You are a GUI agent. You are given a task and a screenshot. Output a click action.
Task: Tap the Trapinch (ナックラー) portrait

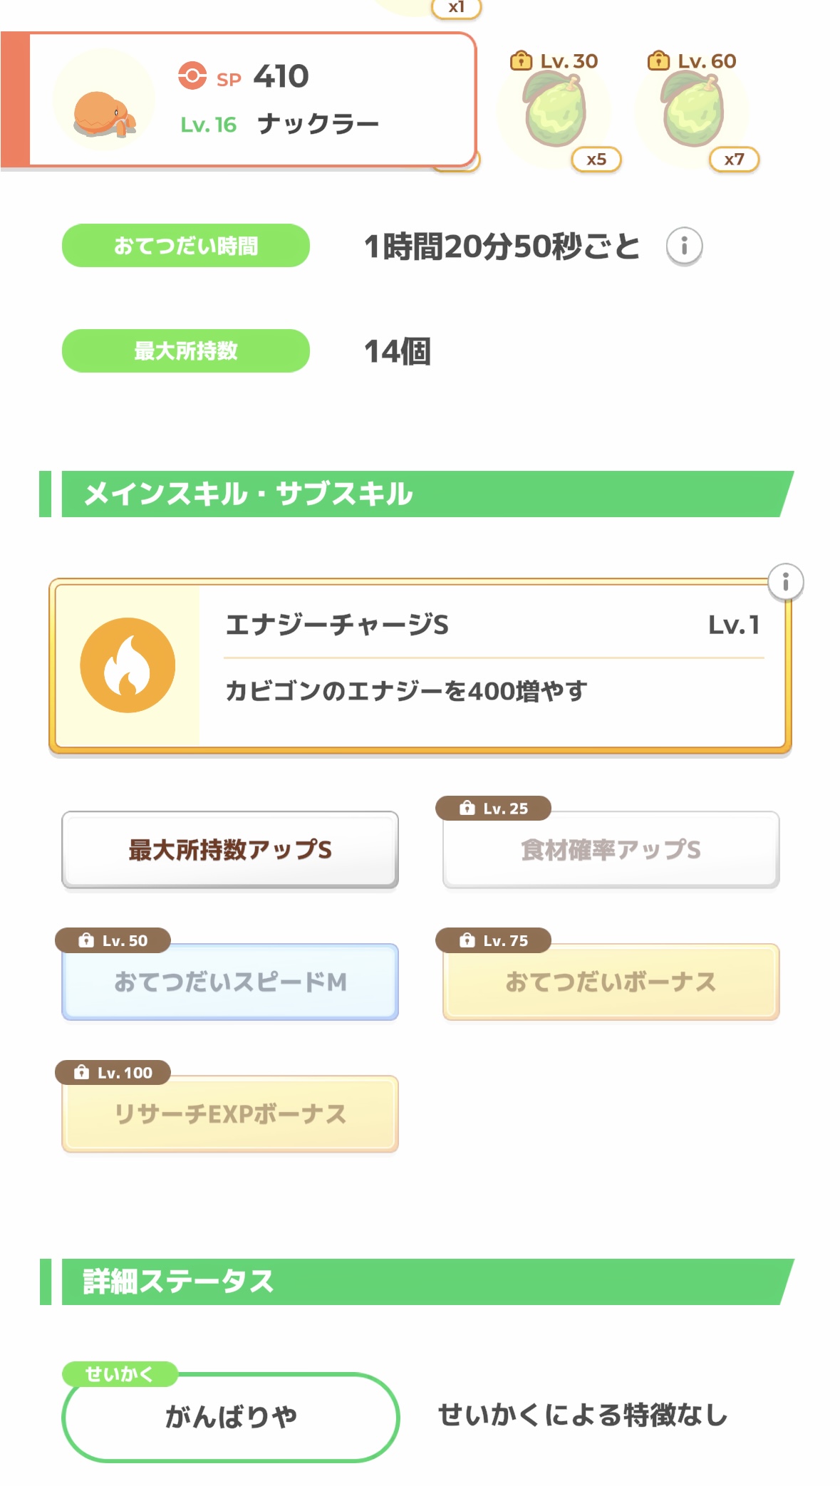coord(104,100)
